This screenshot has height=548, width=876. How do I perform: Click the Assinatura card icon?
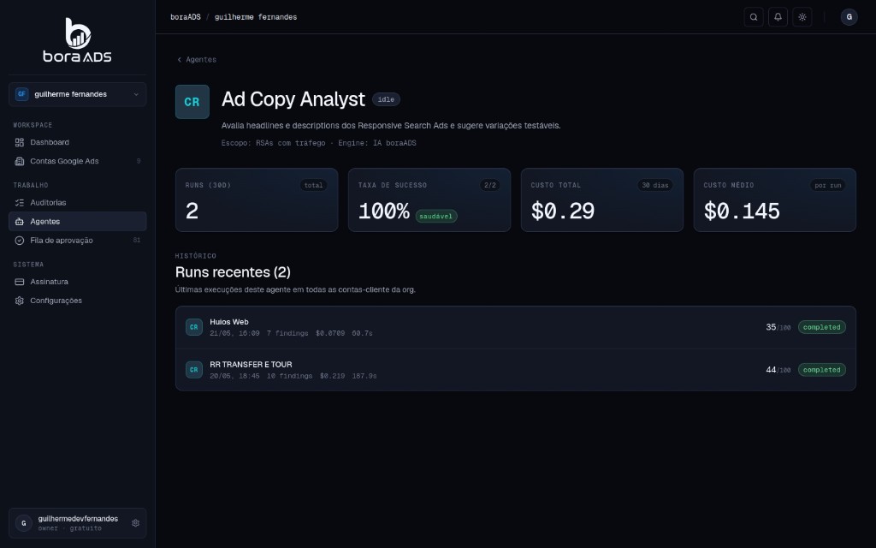pos(20,282)
